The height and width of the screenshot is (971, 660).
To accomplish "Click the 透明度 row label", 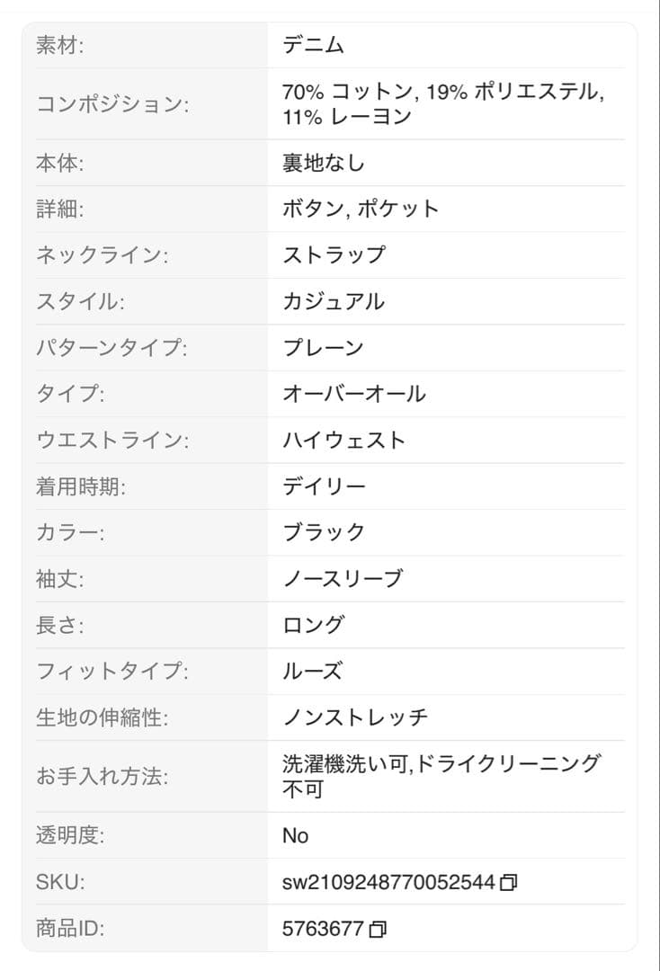I will [70, 836].
